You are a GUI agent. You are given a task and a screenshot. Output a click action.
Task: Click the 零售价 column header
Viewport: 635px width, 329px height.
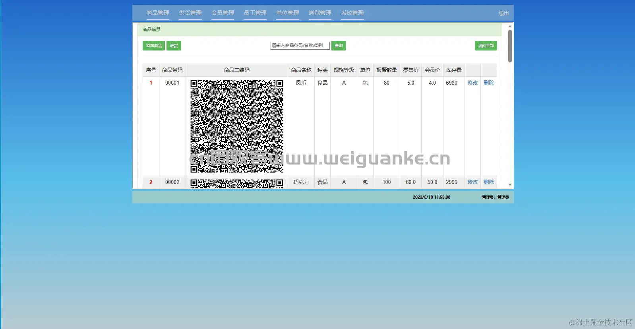coord(410,70)
